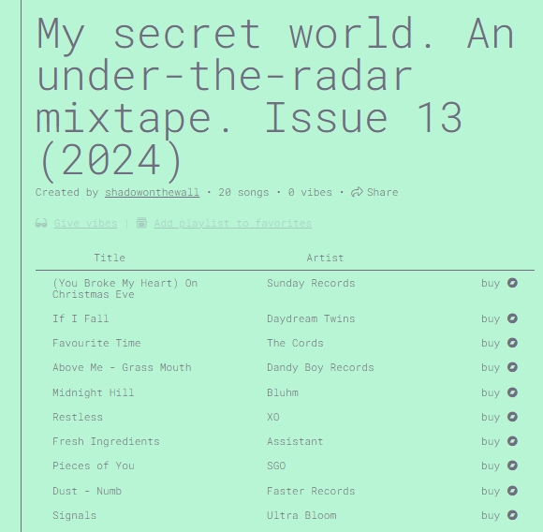Select song title Signals
The height and width of the screenshot is (532, 543).
click(x=75, y=515)
